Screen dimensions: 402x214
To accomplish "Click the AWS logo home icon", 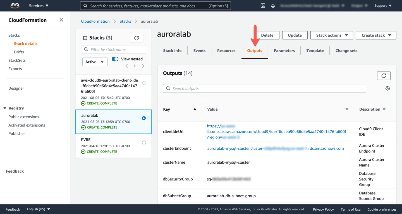I will tap(15, 6).
